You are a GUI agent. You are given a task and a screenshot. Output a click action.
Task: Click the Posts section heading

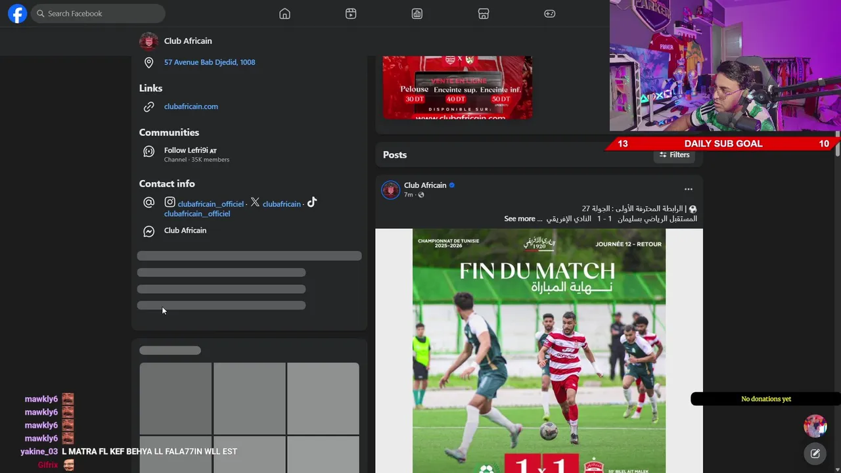(395, 155)
